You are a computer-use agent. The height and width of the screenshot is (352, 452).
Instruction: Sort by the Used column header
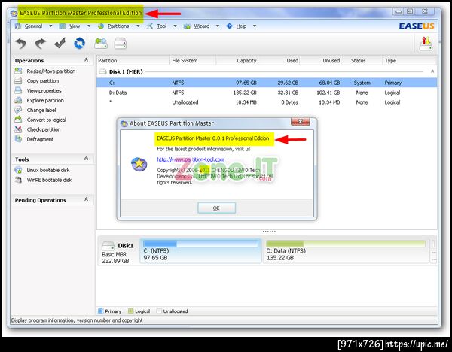pos(279,60)
